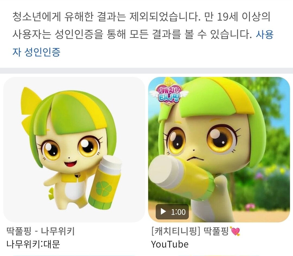Click the 1:00 duration badge

(172, 212)
